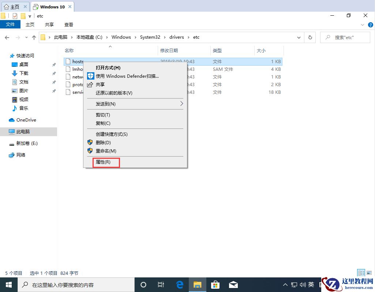Screen dimensions: 375x292
Task: Click the up-arrow to go to parent folder
Action: [x=34, y=37]
